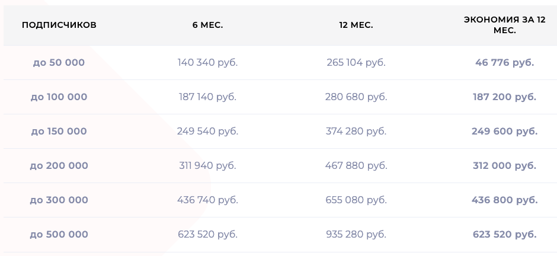Image resolution: width=557 pixels, height=256 pixels.
Task: Click the ЭКОНОМИЯ ЗА 12 МЕС. header
Action: click(x=504, y=25)
